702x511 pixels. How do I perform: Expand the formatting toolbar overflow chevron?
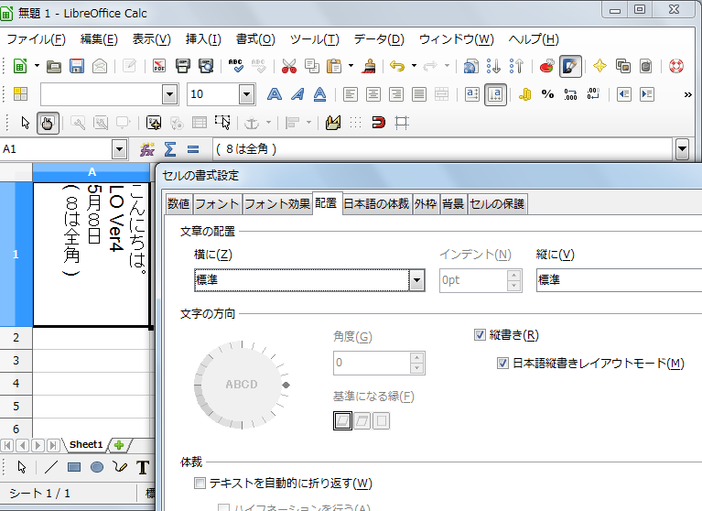(688, 94)
